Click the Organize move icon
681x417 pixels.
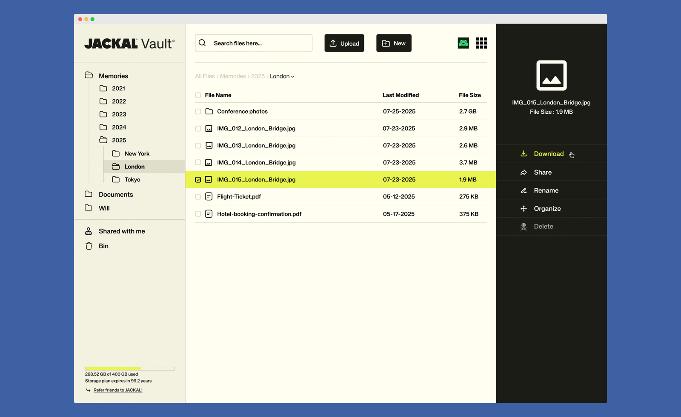[x=524, y=209]
